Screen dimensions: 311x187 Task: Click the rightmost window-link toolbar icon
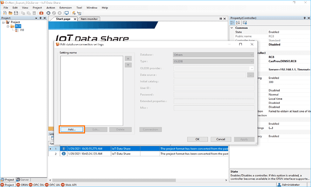79,13
